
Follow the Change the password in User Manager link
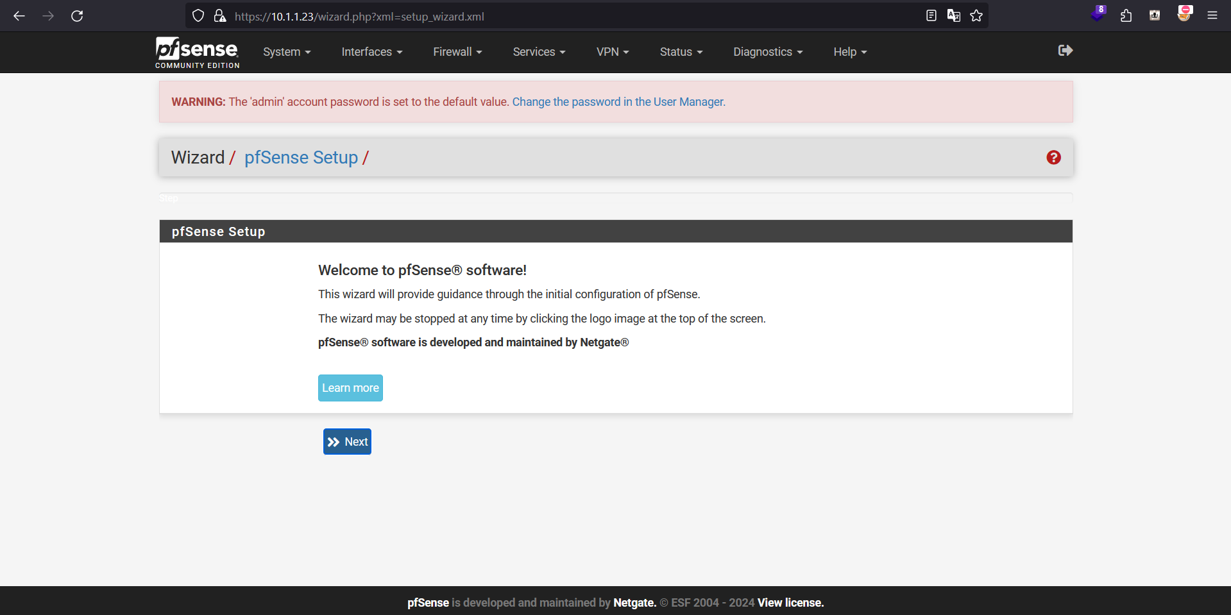pos(618,102)
